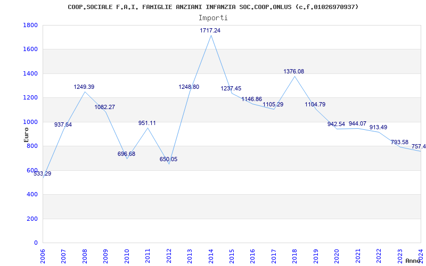Select the 1249.39 data point label

pyautogui.click(x=84, y=87)
